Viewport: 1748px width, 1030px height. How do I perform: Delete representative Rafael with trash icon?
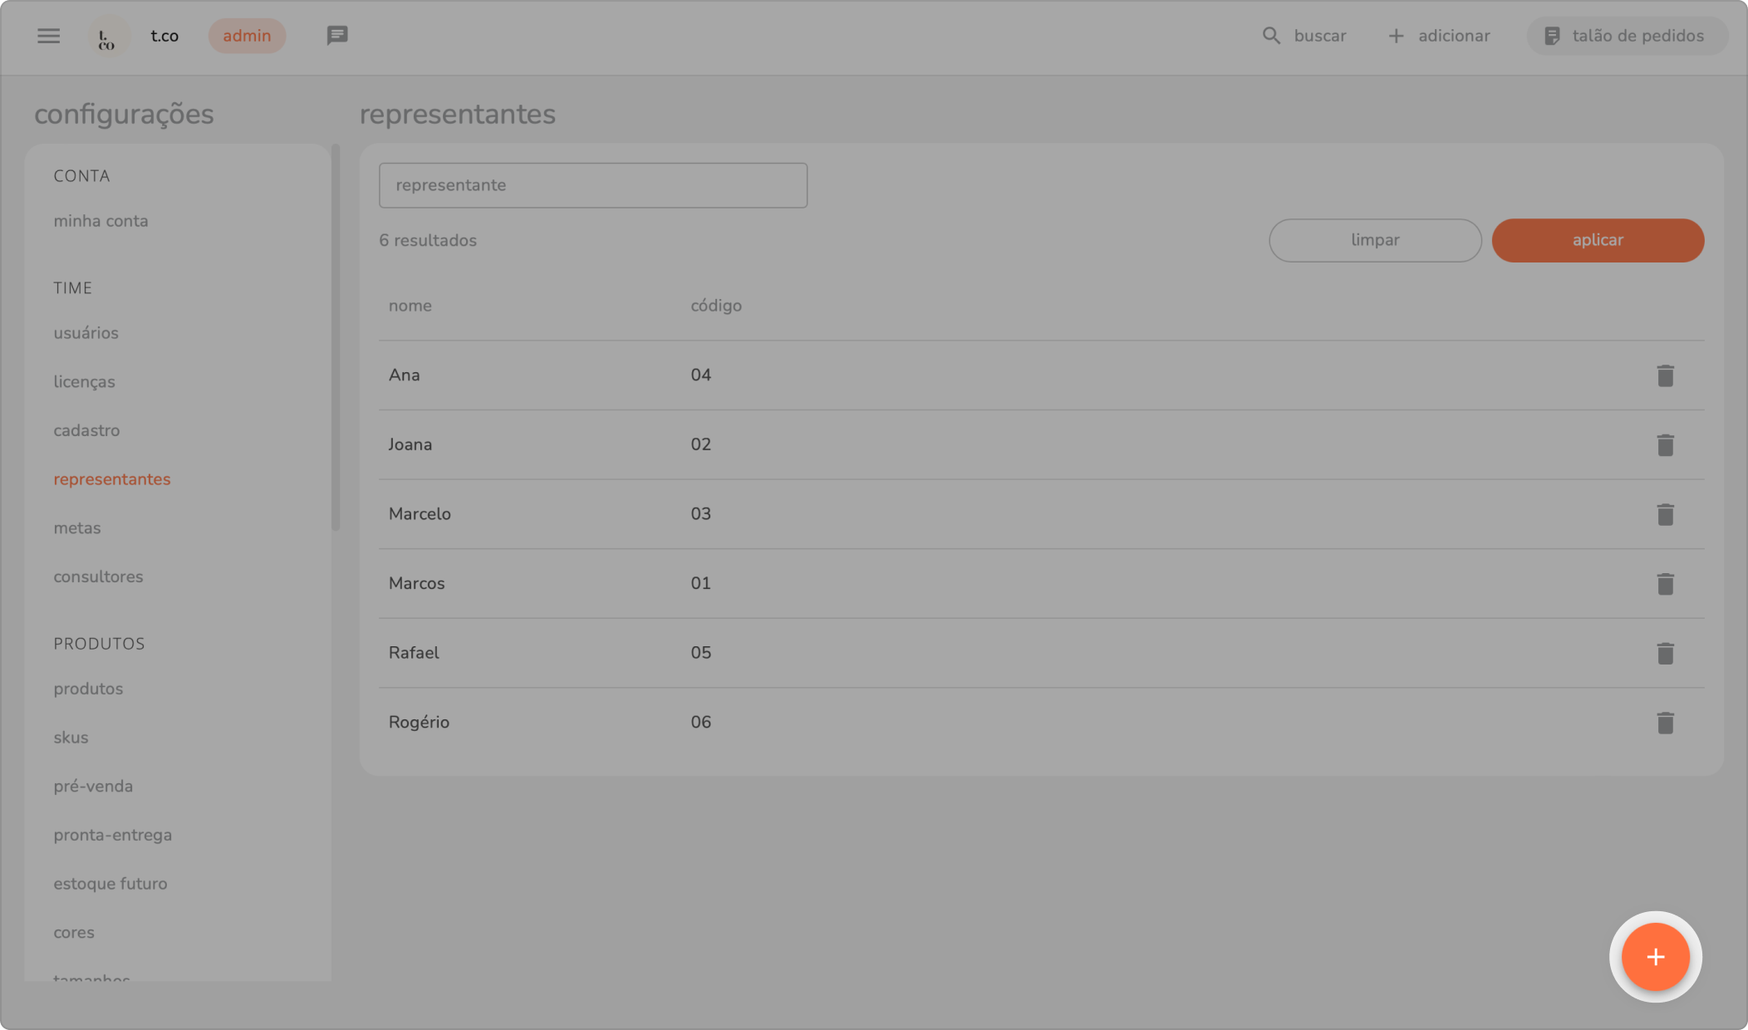(x=1665, y=654)
